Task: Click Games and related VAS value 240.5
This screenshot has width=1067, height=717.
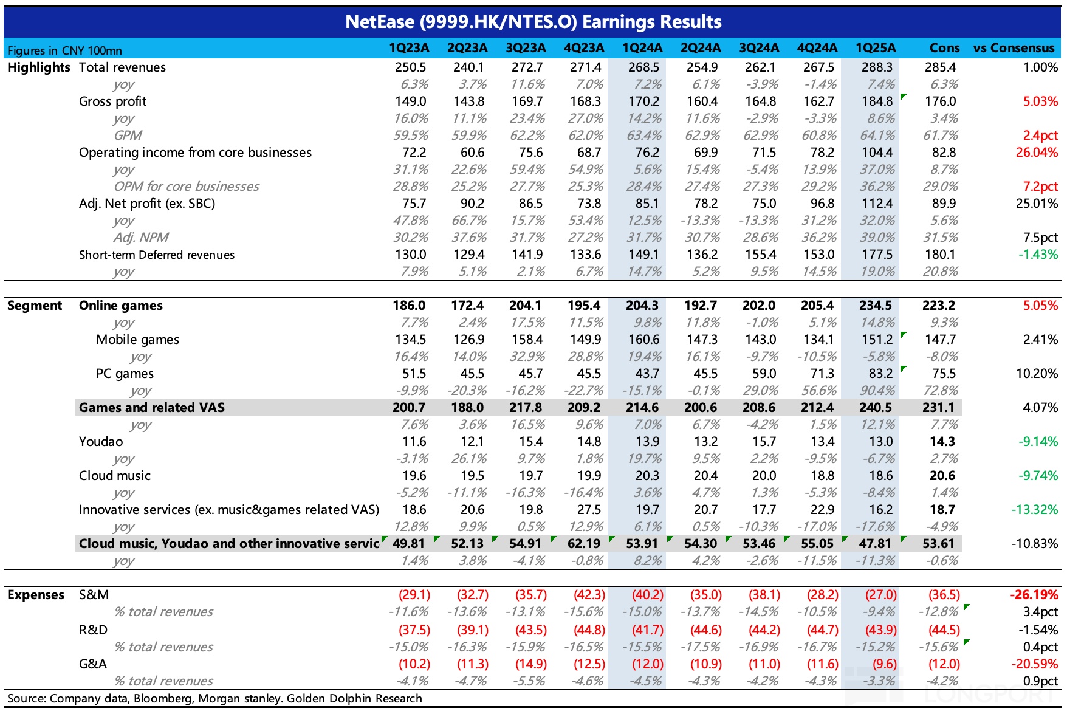Action: coord(876,408)
